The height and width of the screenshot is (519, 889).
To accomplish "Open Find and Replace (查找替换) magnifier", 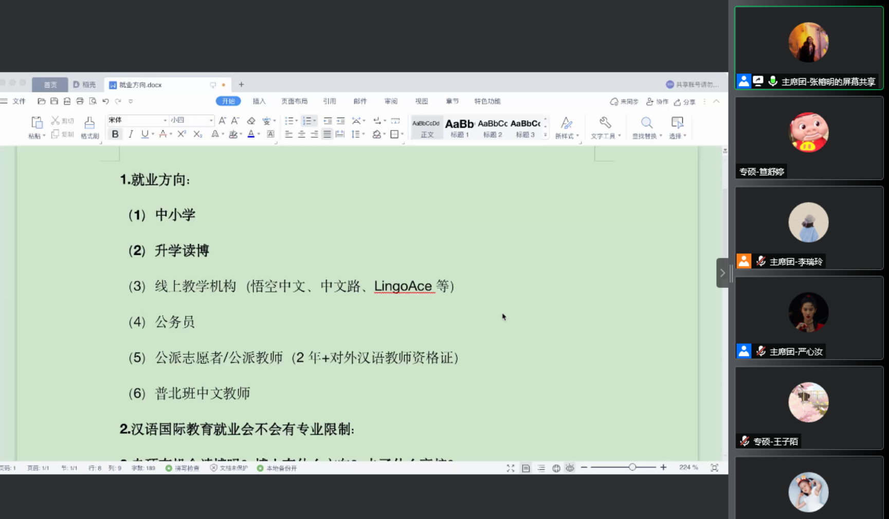I will tap(646, 123).
